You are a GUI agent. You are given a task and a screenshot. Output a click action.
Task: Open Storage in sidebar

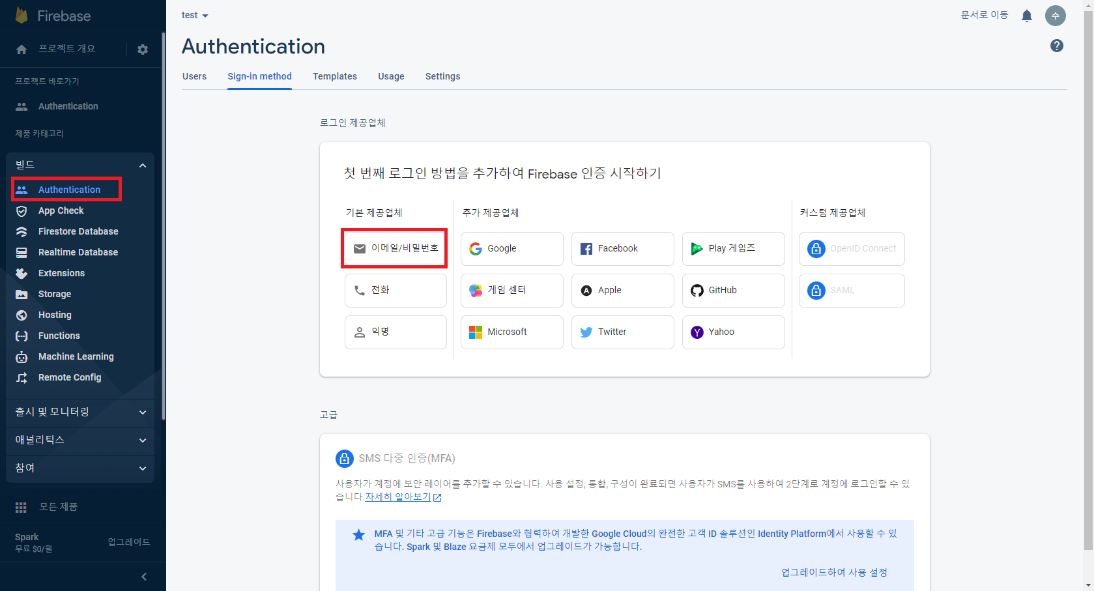click(55, 294)
